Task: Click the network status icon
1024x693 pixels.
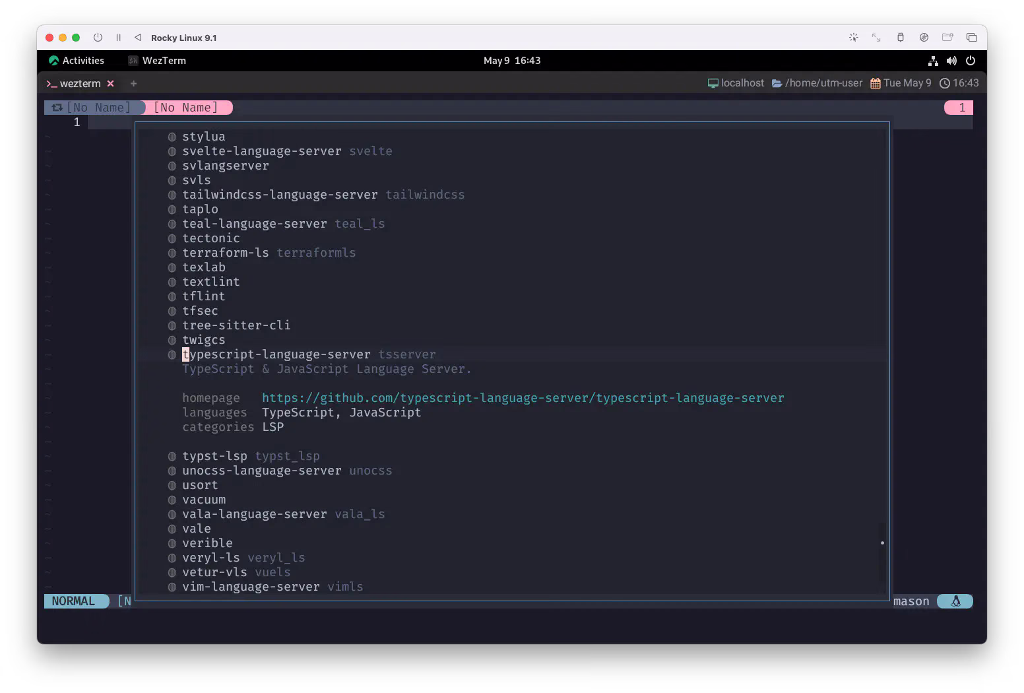Action: 933,61
